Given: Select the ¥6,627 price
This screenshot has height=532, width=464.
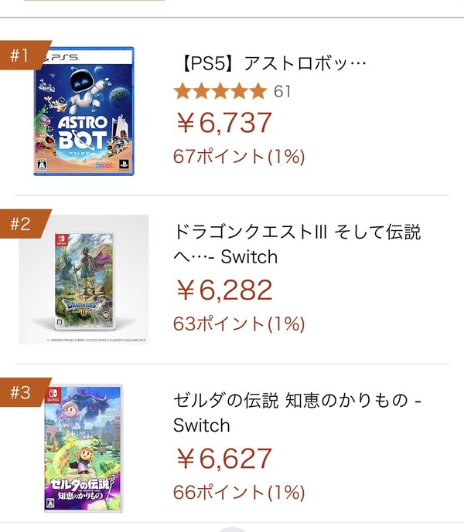Looking at the screenshot, I should pos(224,459).
